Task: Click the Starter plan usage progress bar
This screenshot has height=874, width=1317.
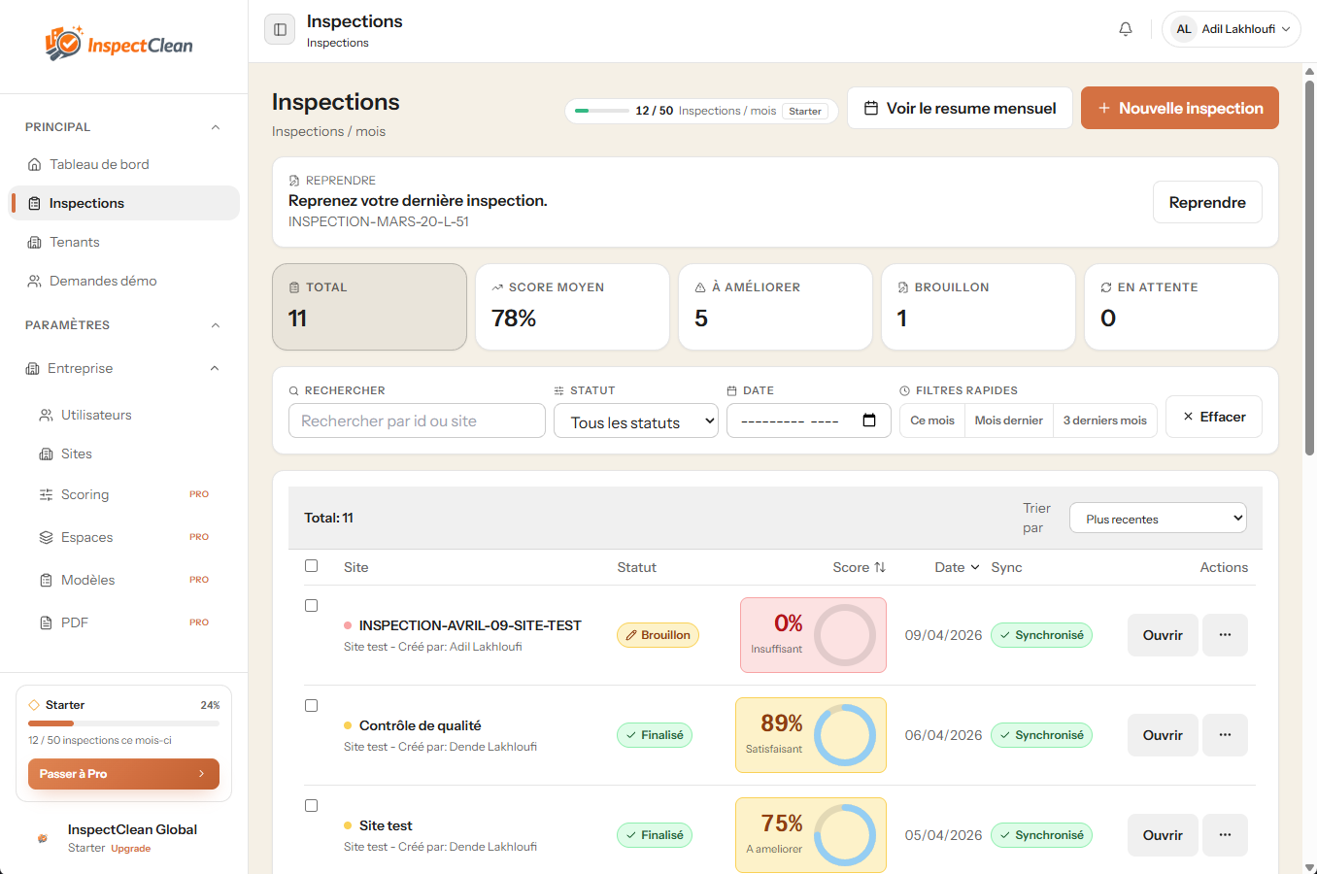Action: (x=123, y=723)
